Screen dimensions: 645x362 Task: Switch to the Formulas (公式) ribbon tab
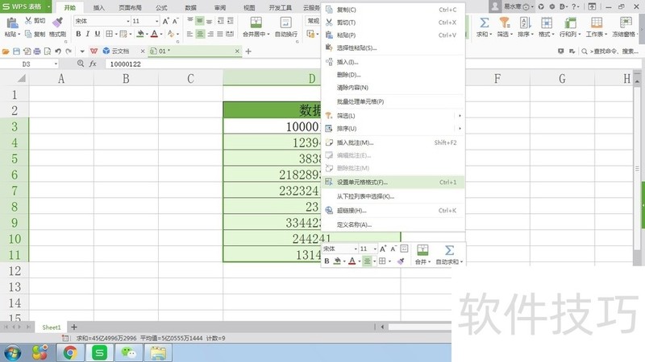[x=161, y=7]
